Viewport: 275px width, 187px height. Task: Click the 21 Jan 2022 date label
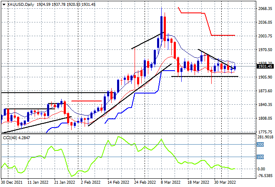coord(65,182)
